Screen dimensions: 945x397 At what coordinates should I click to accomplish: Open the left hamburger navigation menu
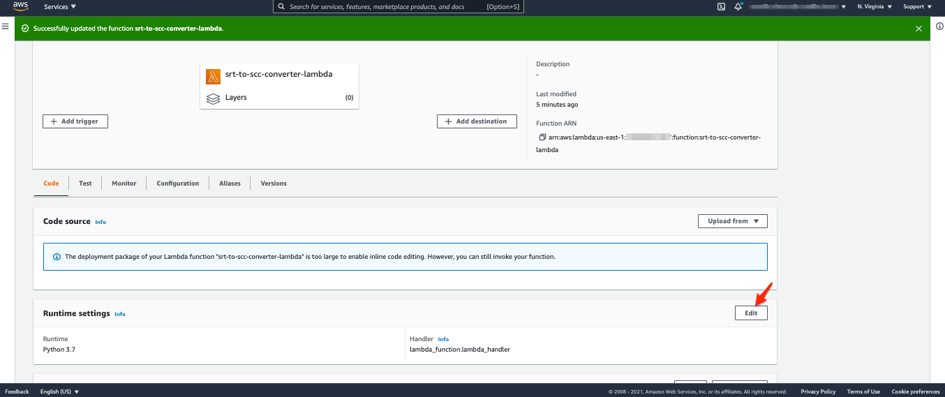(x=5, y=27)
